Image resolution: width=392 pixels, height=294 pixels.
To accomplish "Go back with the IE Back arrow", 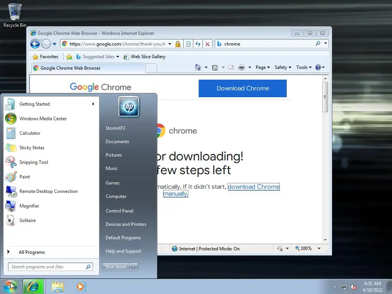I will click(x=35, y=44).
